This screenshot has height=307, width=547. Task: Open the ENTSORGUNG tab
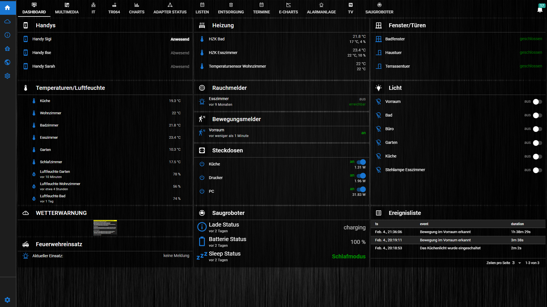pos(231,8)
